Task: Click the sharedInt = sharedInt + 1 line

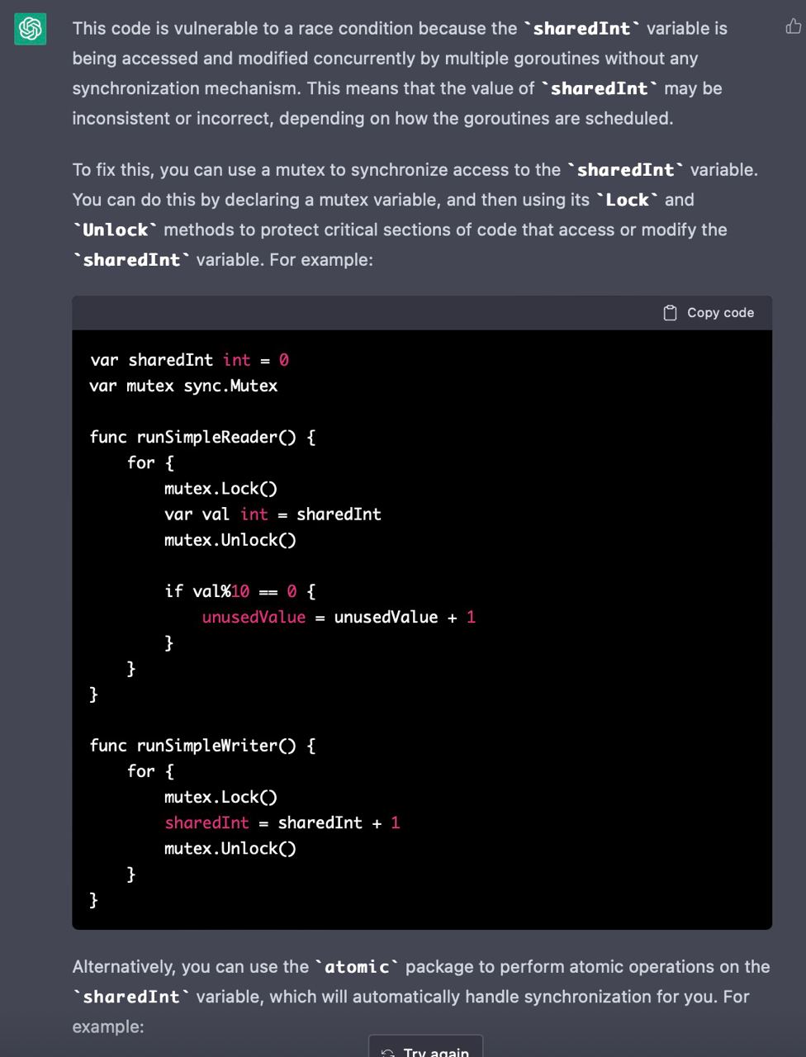Action: coord(282,822)
